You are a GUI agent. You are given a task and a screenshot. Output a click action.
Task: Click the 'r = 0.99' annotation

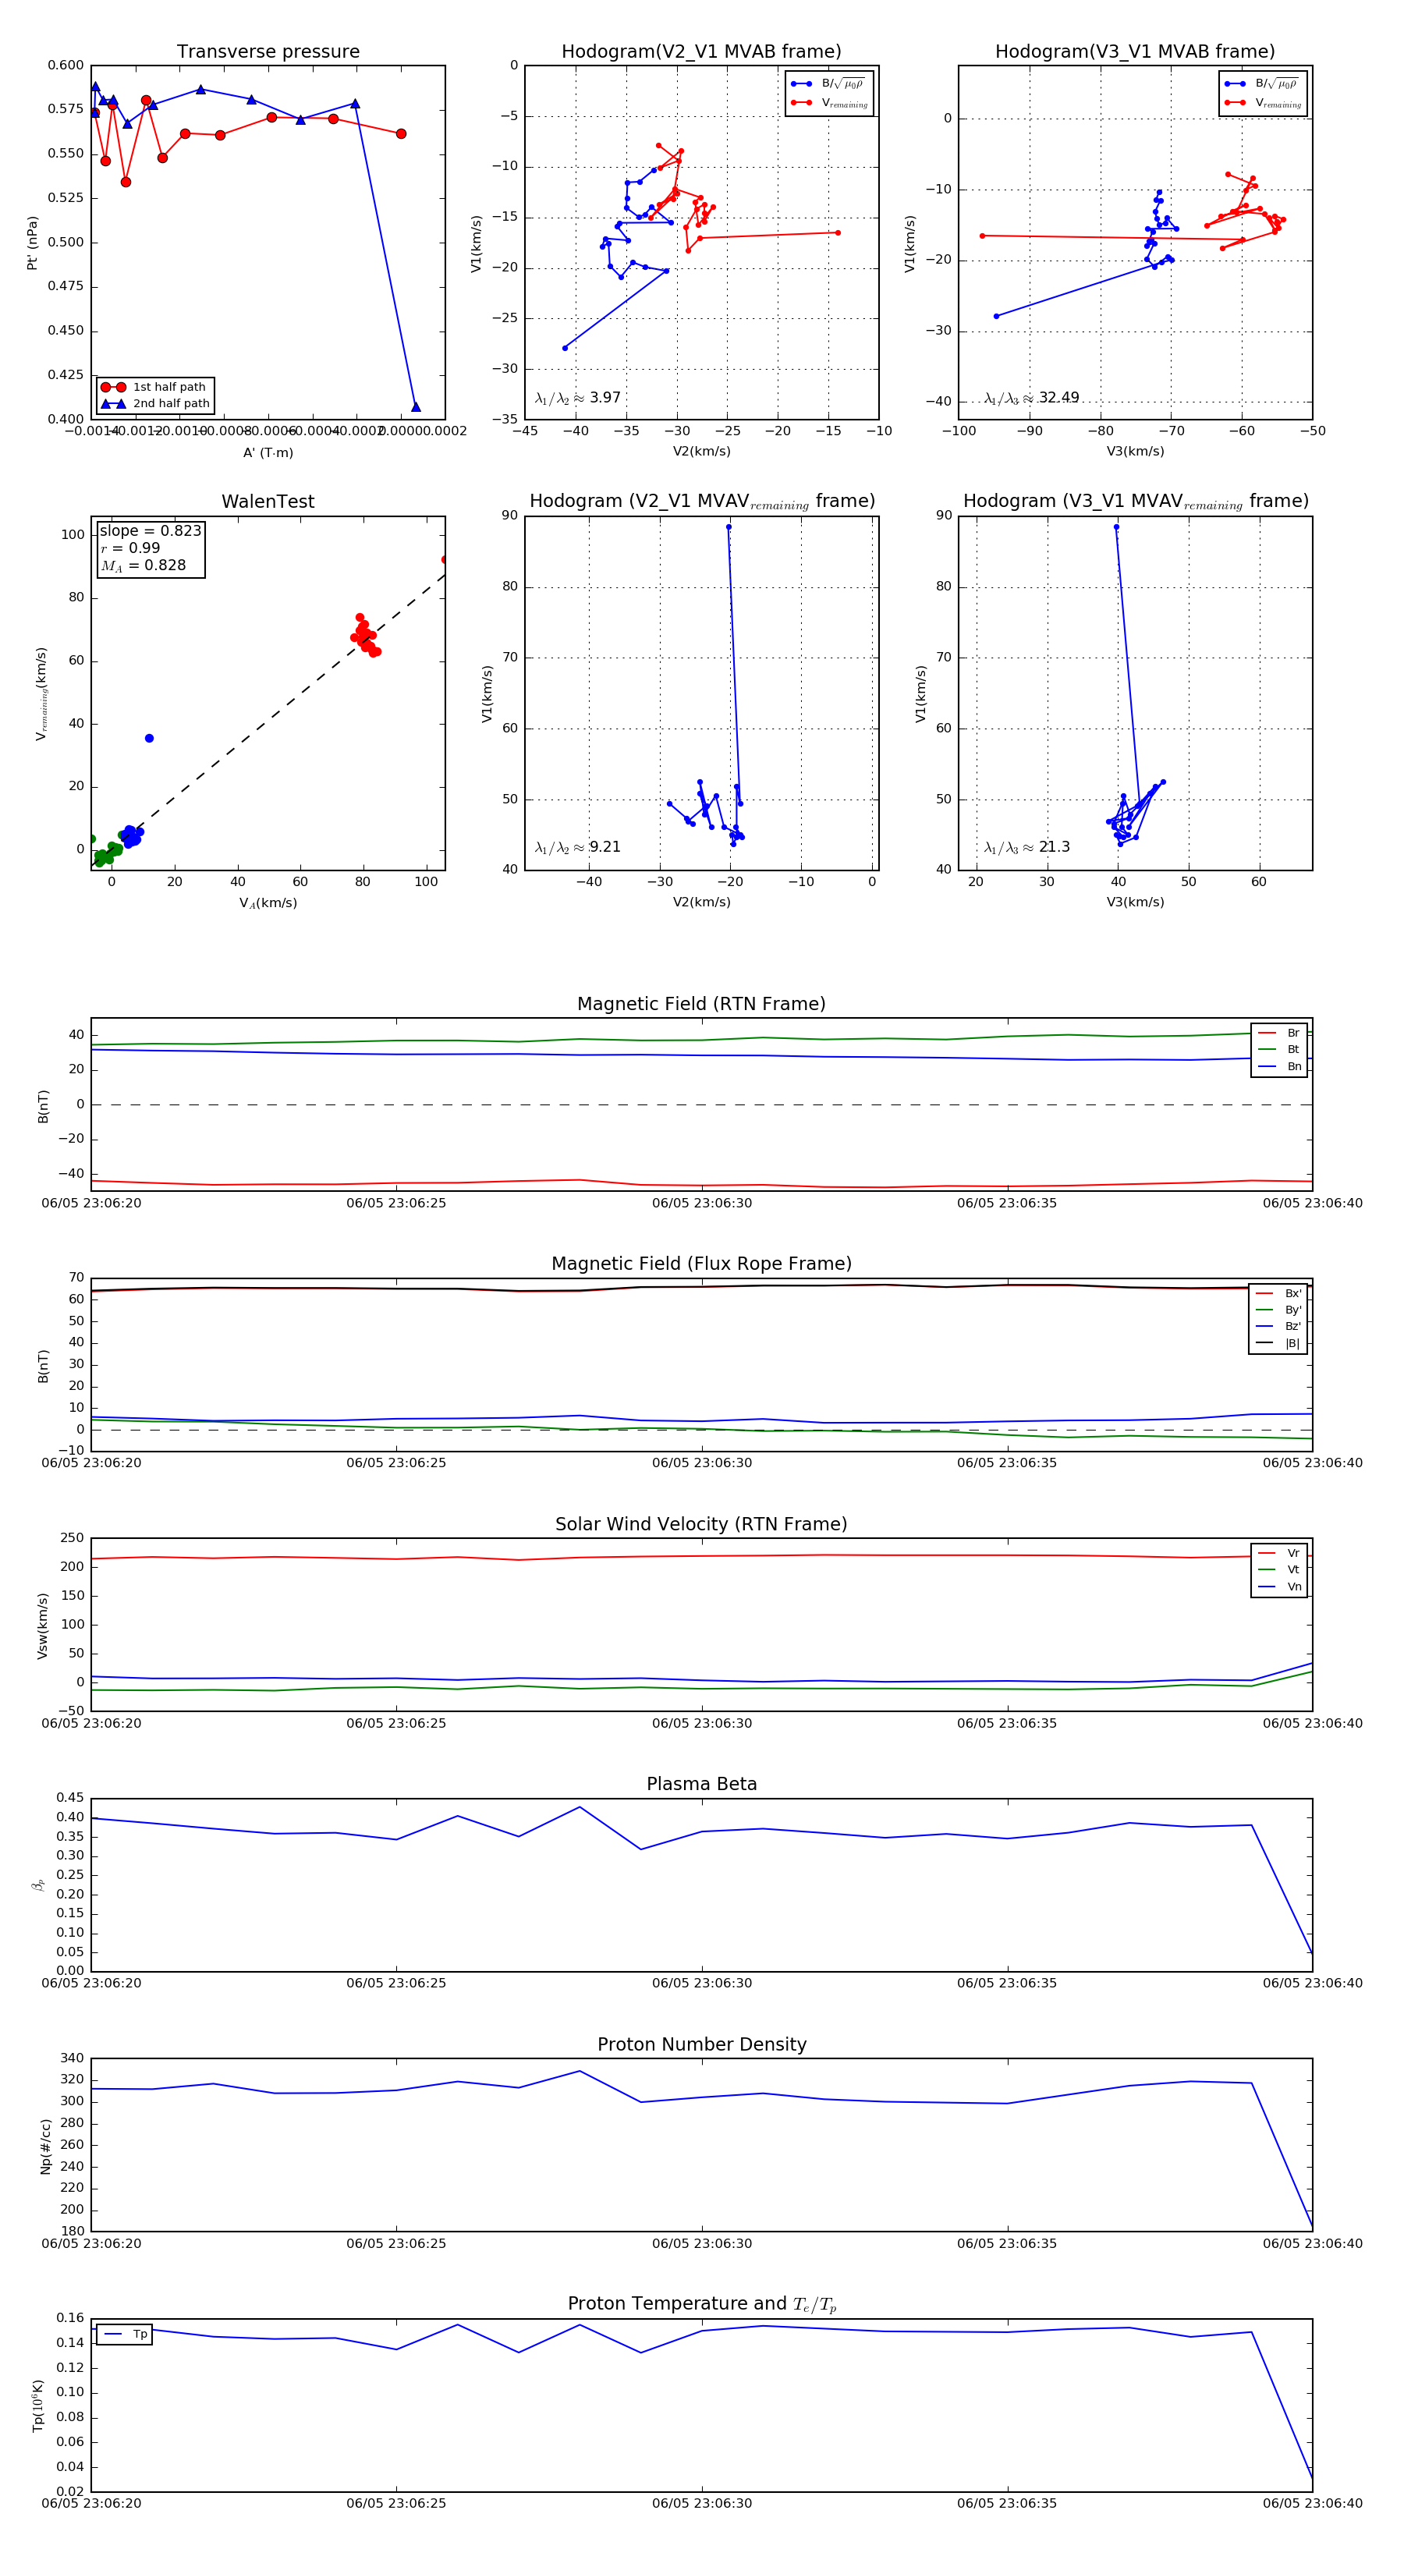pos(130,548)
